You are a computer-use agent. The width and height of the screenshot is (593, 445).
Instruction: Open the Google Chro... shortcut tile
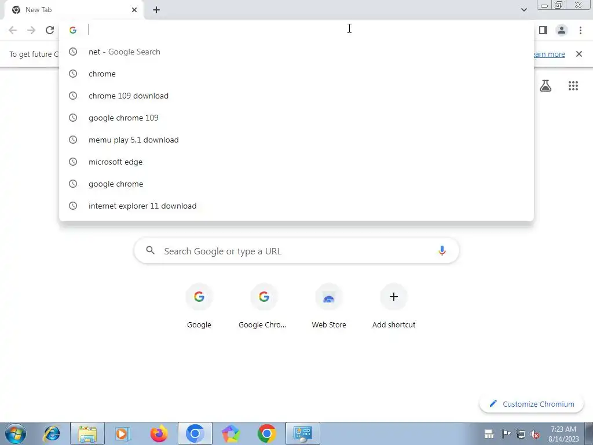click(x=263, y=307)
